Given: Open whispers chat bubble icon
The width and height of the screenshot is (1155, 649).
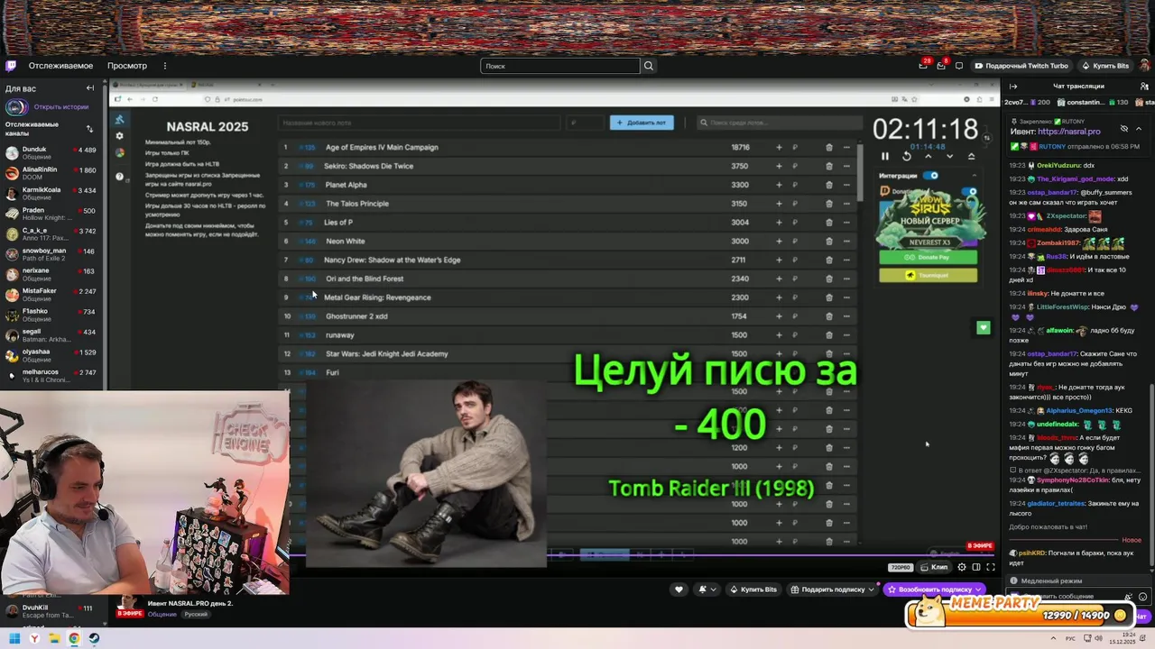Looking at the screenshot, I should (959, 66).
